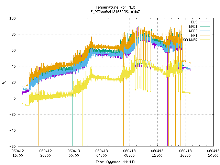
Task: Pick the purple ELS legend line sample
Action: point(205,22)
